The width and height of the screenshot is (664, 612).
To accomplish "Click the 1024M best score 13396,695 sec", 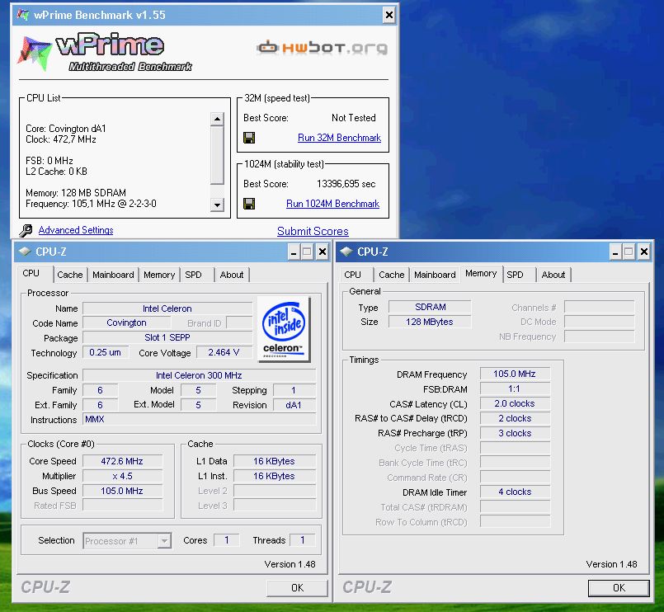I will pyautogui.click(x=346, y=184).
